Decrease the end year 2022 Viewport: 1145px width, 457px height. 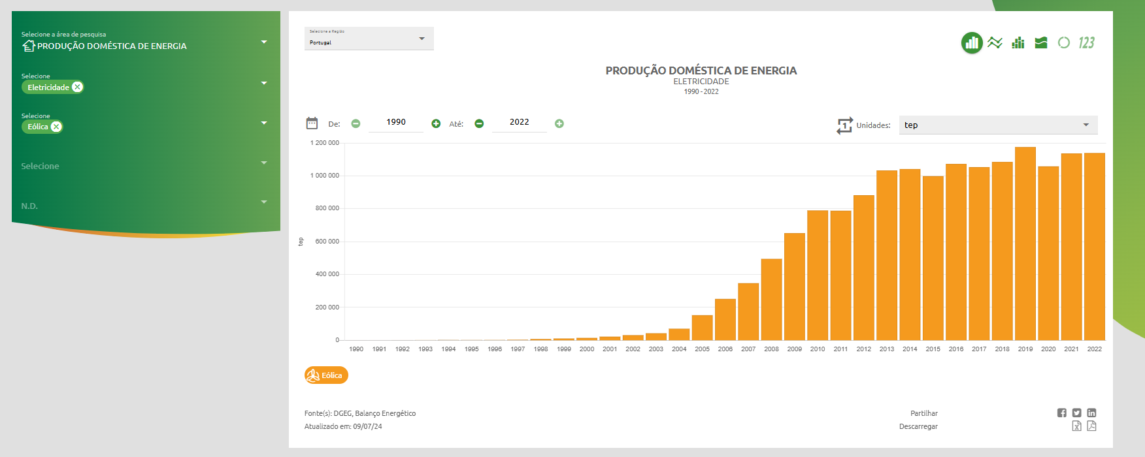click(x=479, y=123)
